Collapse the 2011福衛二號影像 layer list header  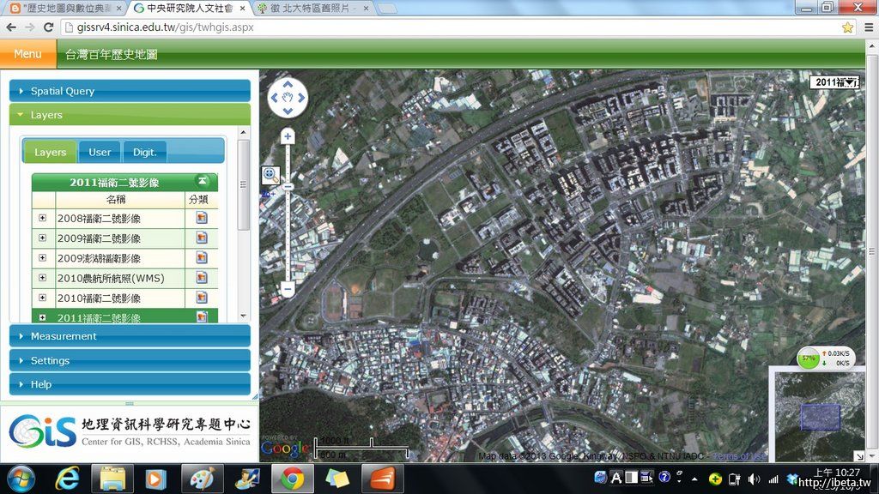pyautogui.click(x=203, y=181)
